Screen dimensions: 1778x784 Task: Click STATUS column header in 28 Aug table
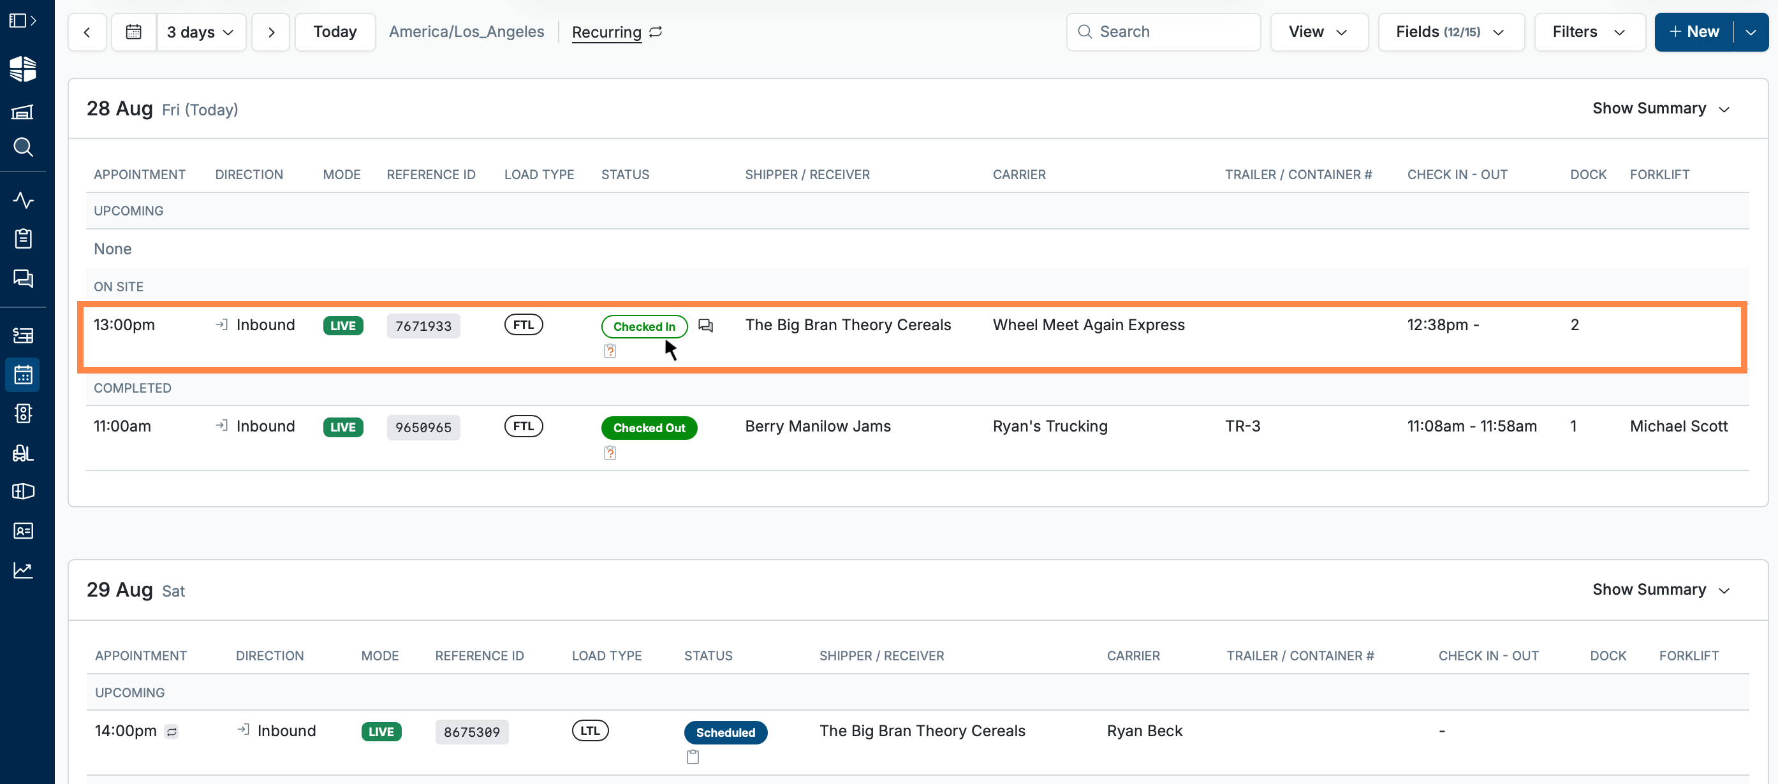[626, 175]
